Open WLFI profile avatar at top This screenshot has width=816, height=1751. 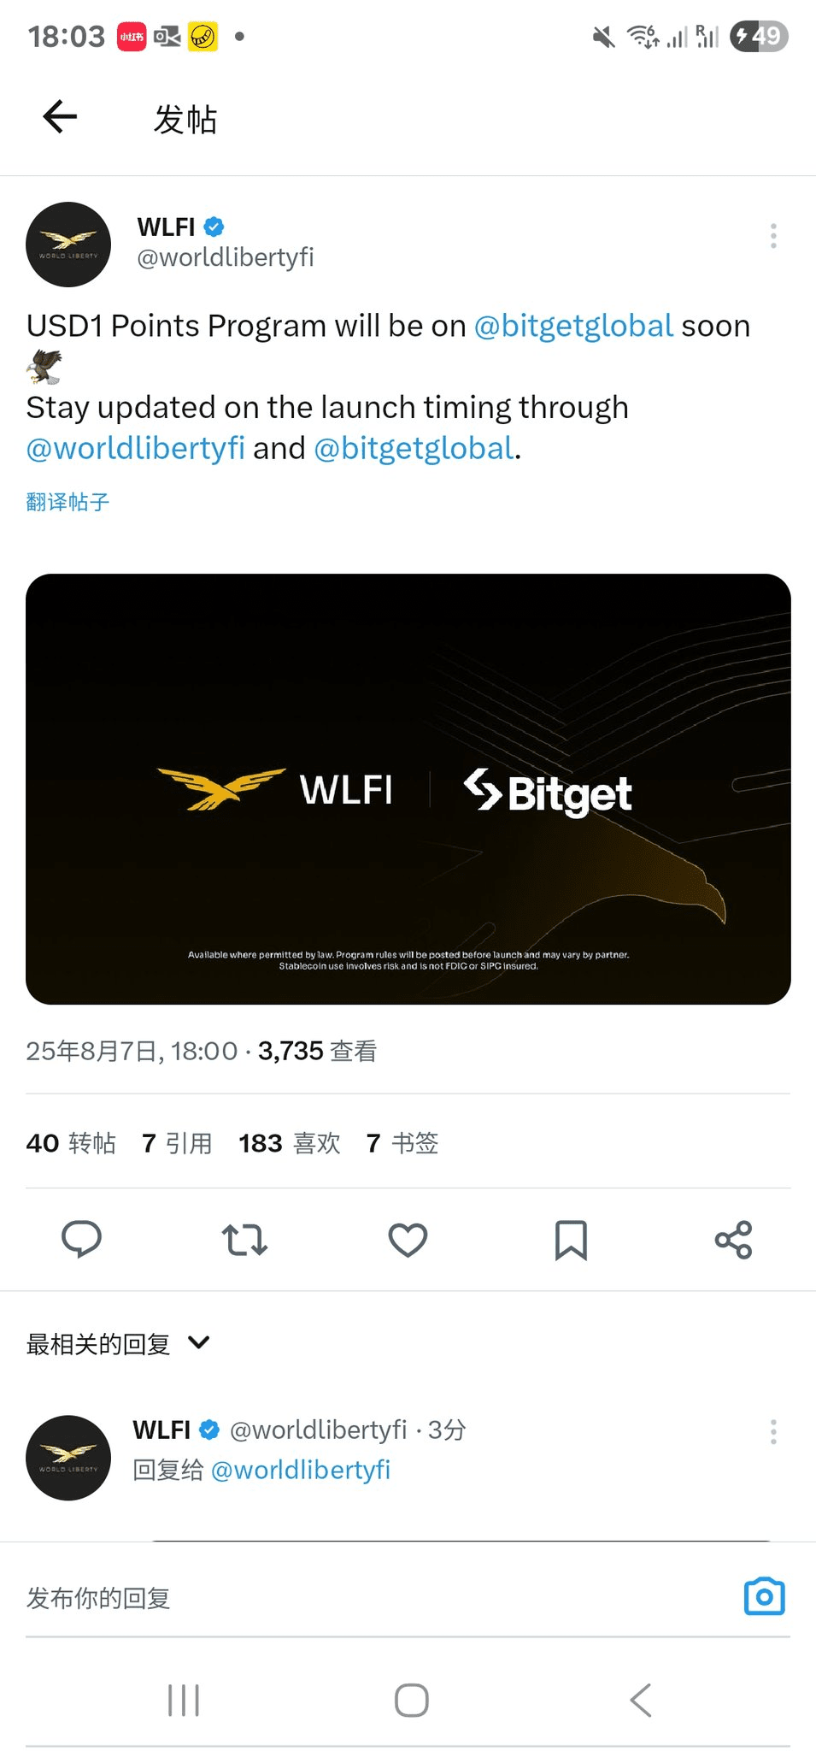pyautogui.click(x=68, y=245)
